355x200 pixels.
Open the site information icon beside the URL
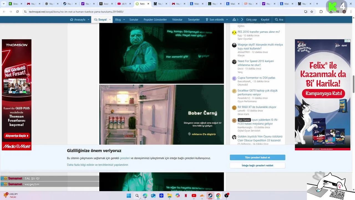pyautogui.click(x=25, y=12)
